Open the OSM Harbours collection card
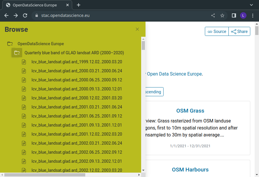The image size is (259, 177). pos(190,169)
